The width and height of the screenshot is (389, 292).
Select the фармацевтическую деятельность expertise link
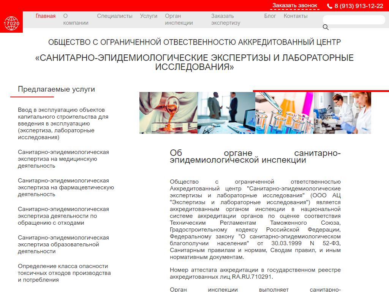coord(66,187)
